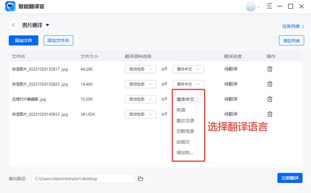
Task: Click the 智能翻译官 app logo icon
Action: pos(10,6)
